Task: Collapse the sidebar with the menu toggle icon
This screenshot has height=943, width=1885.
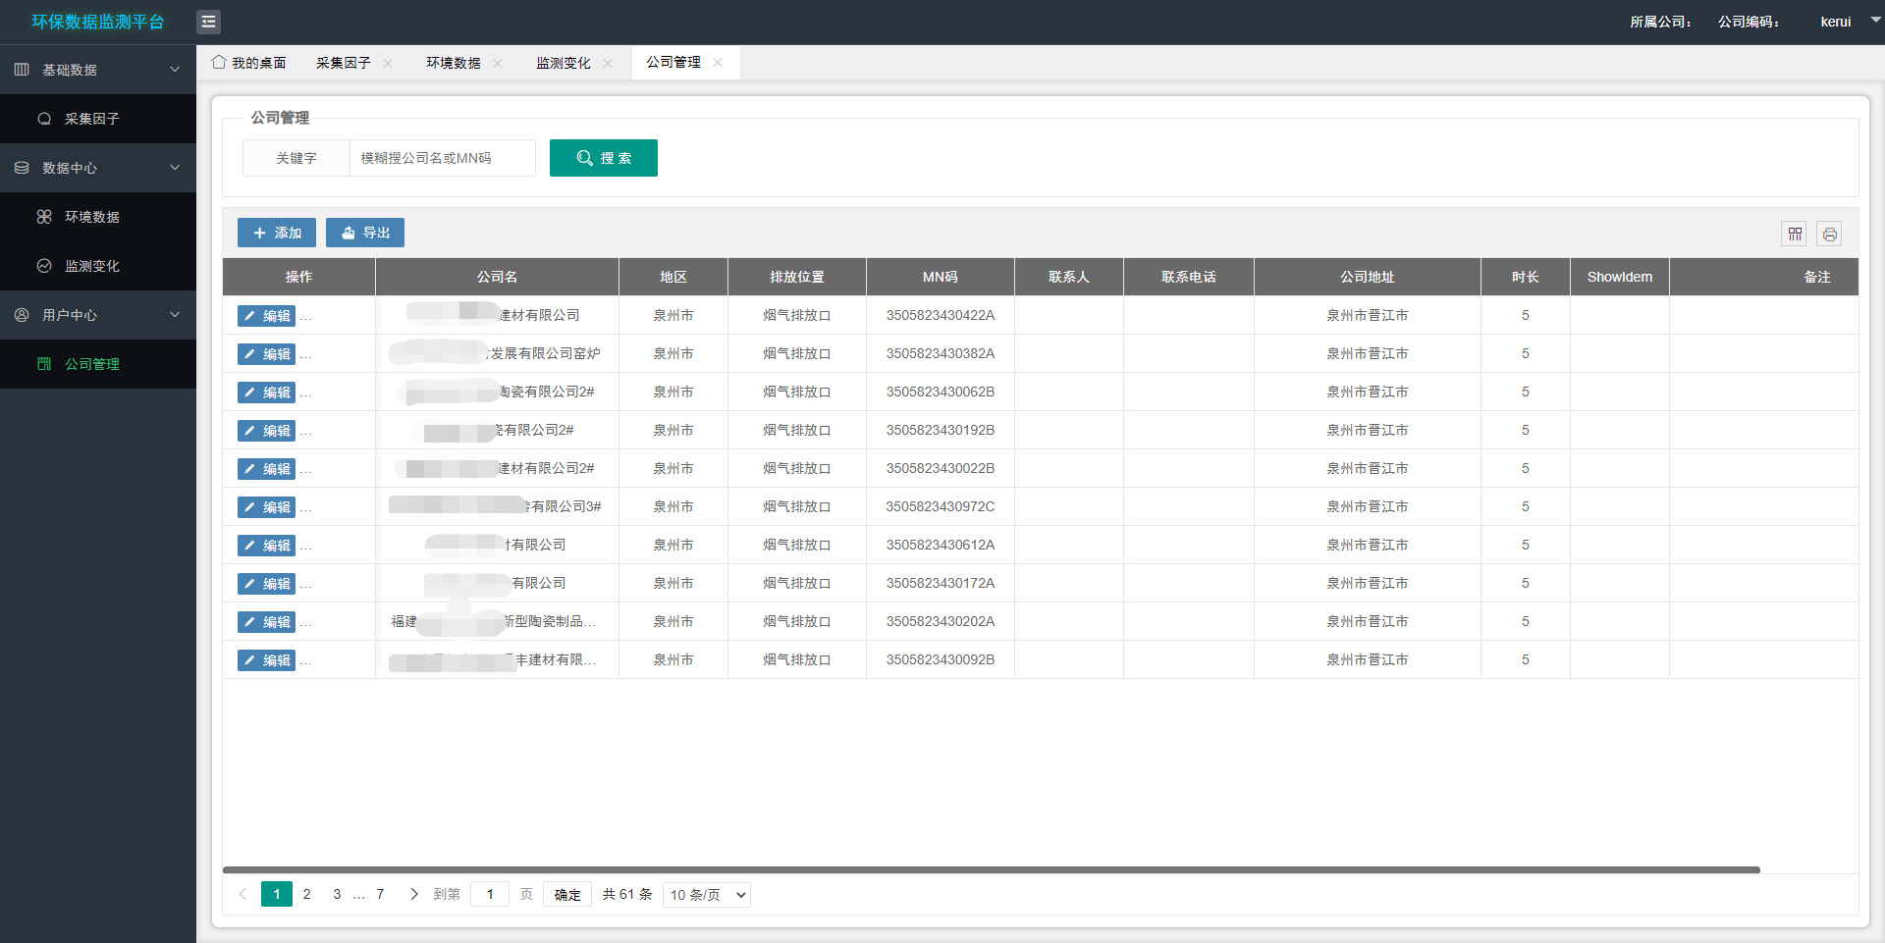Action: (x=208, y=22)
